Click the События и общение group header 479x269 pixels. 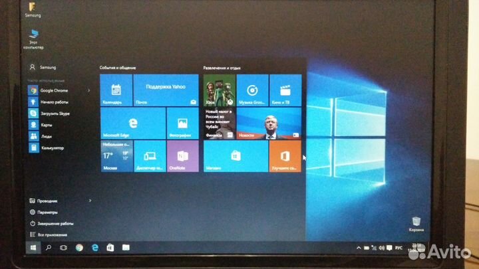[118, 68]
